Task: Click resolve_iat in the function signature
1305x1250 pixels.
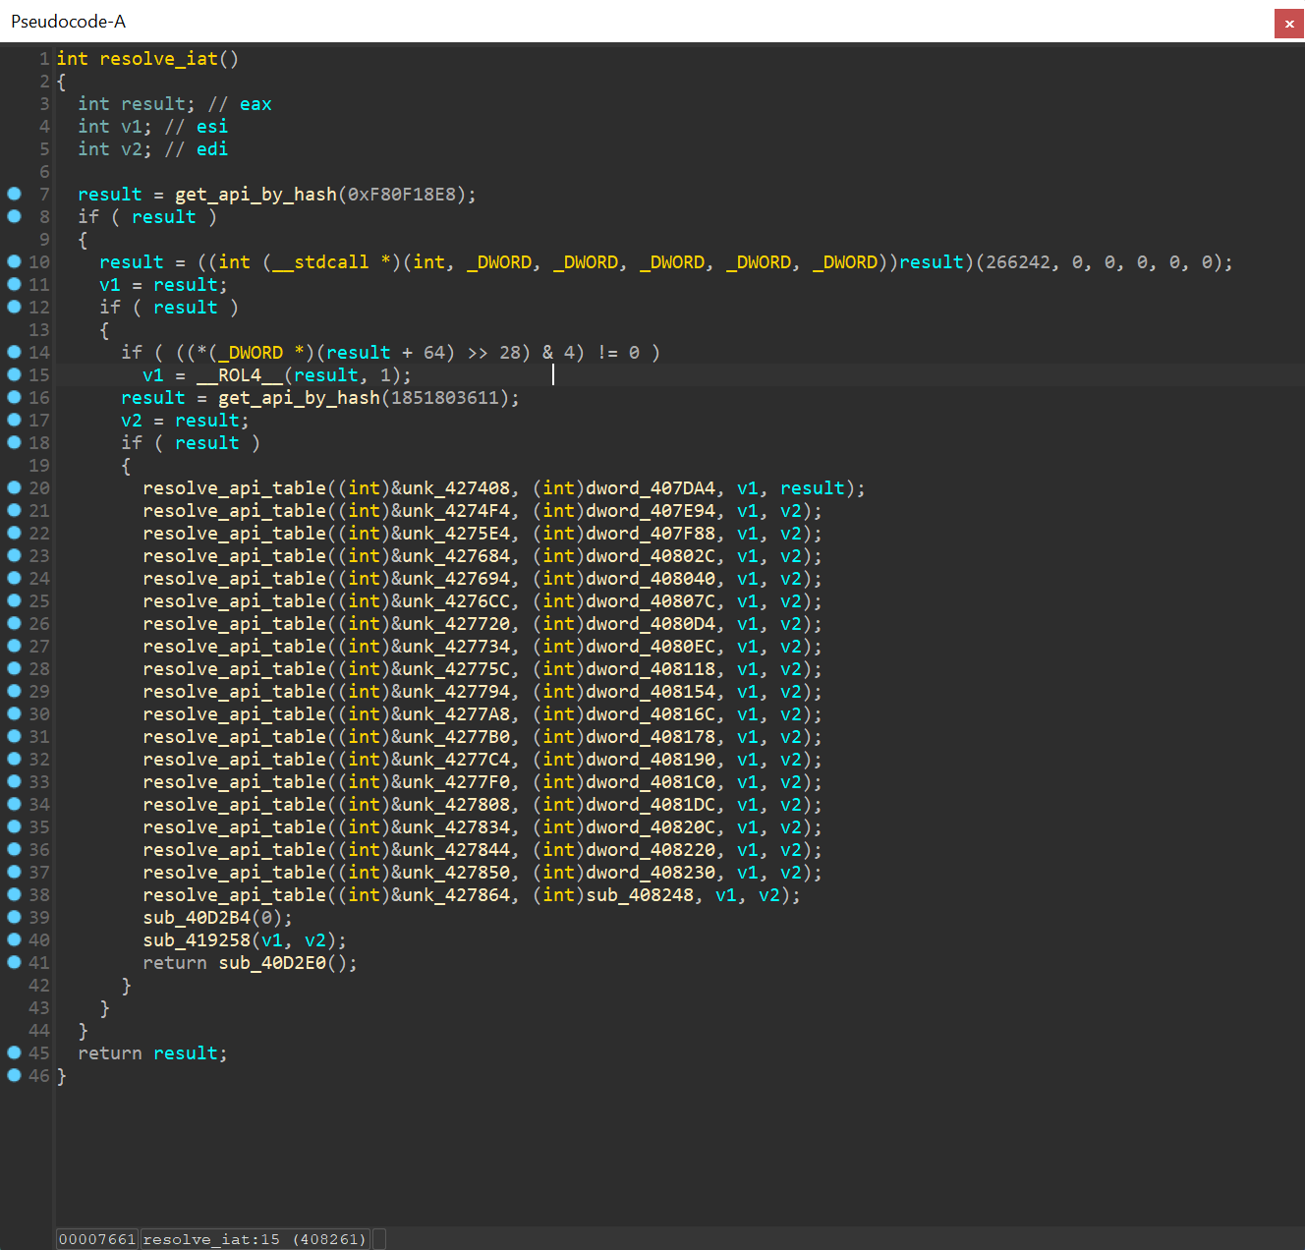Action: coord(158,59)
